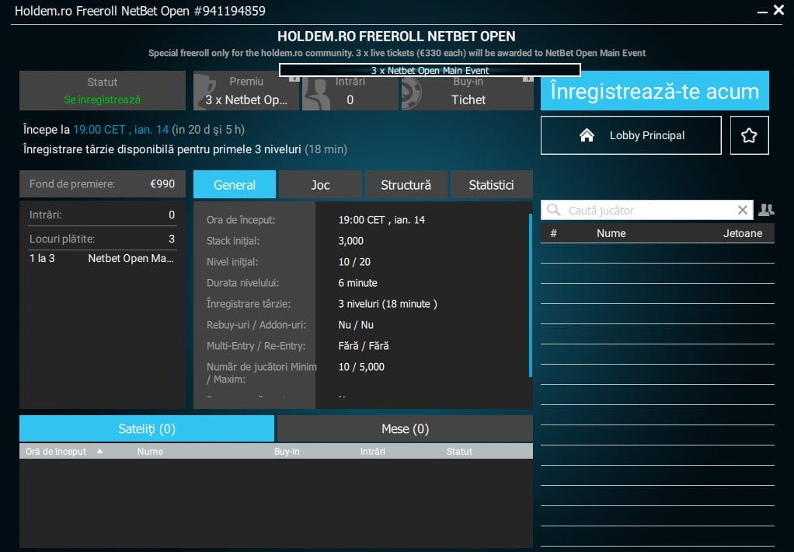Screen dimensions: 794x552
Task: Click the magnifier icon in player search
Action: click(x=553, y=210)
